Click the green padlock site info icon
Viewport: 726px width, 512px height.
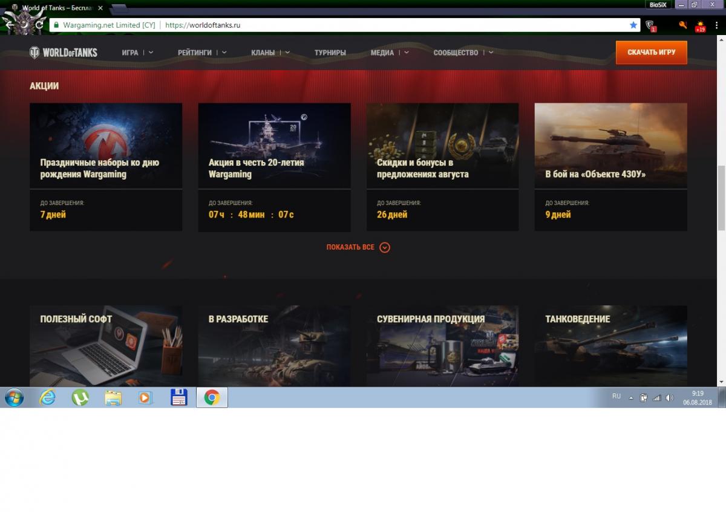(x=56, y=25)
